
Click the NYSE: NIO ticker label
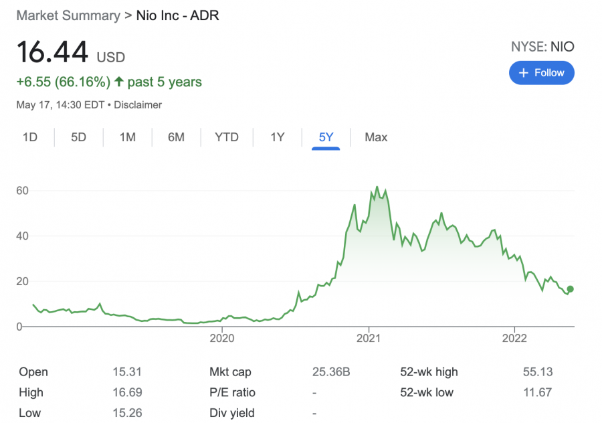point(542,47)
